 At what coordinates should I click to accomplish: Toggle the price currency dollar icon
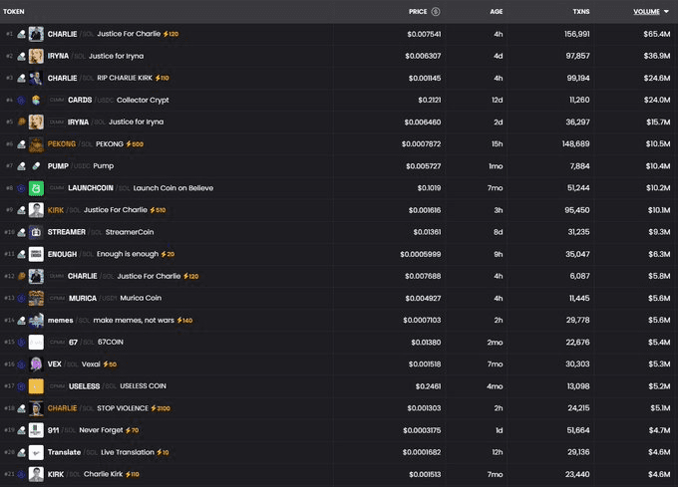point(436,12)
